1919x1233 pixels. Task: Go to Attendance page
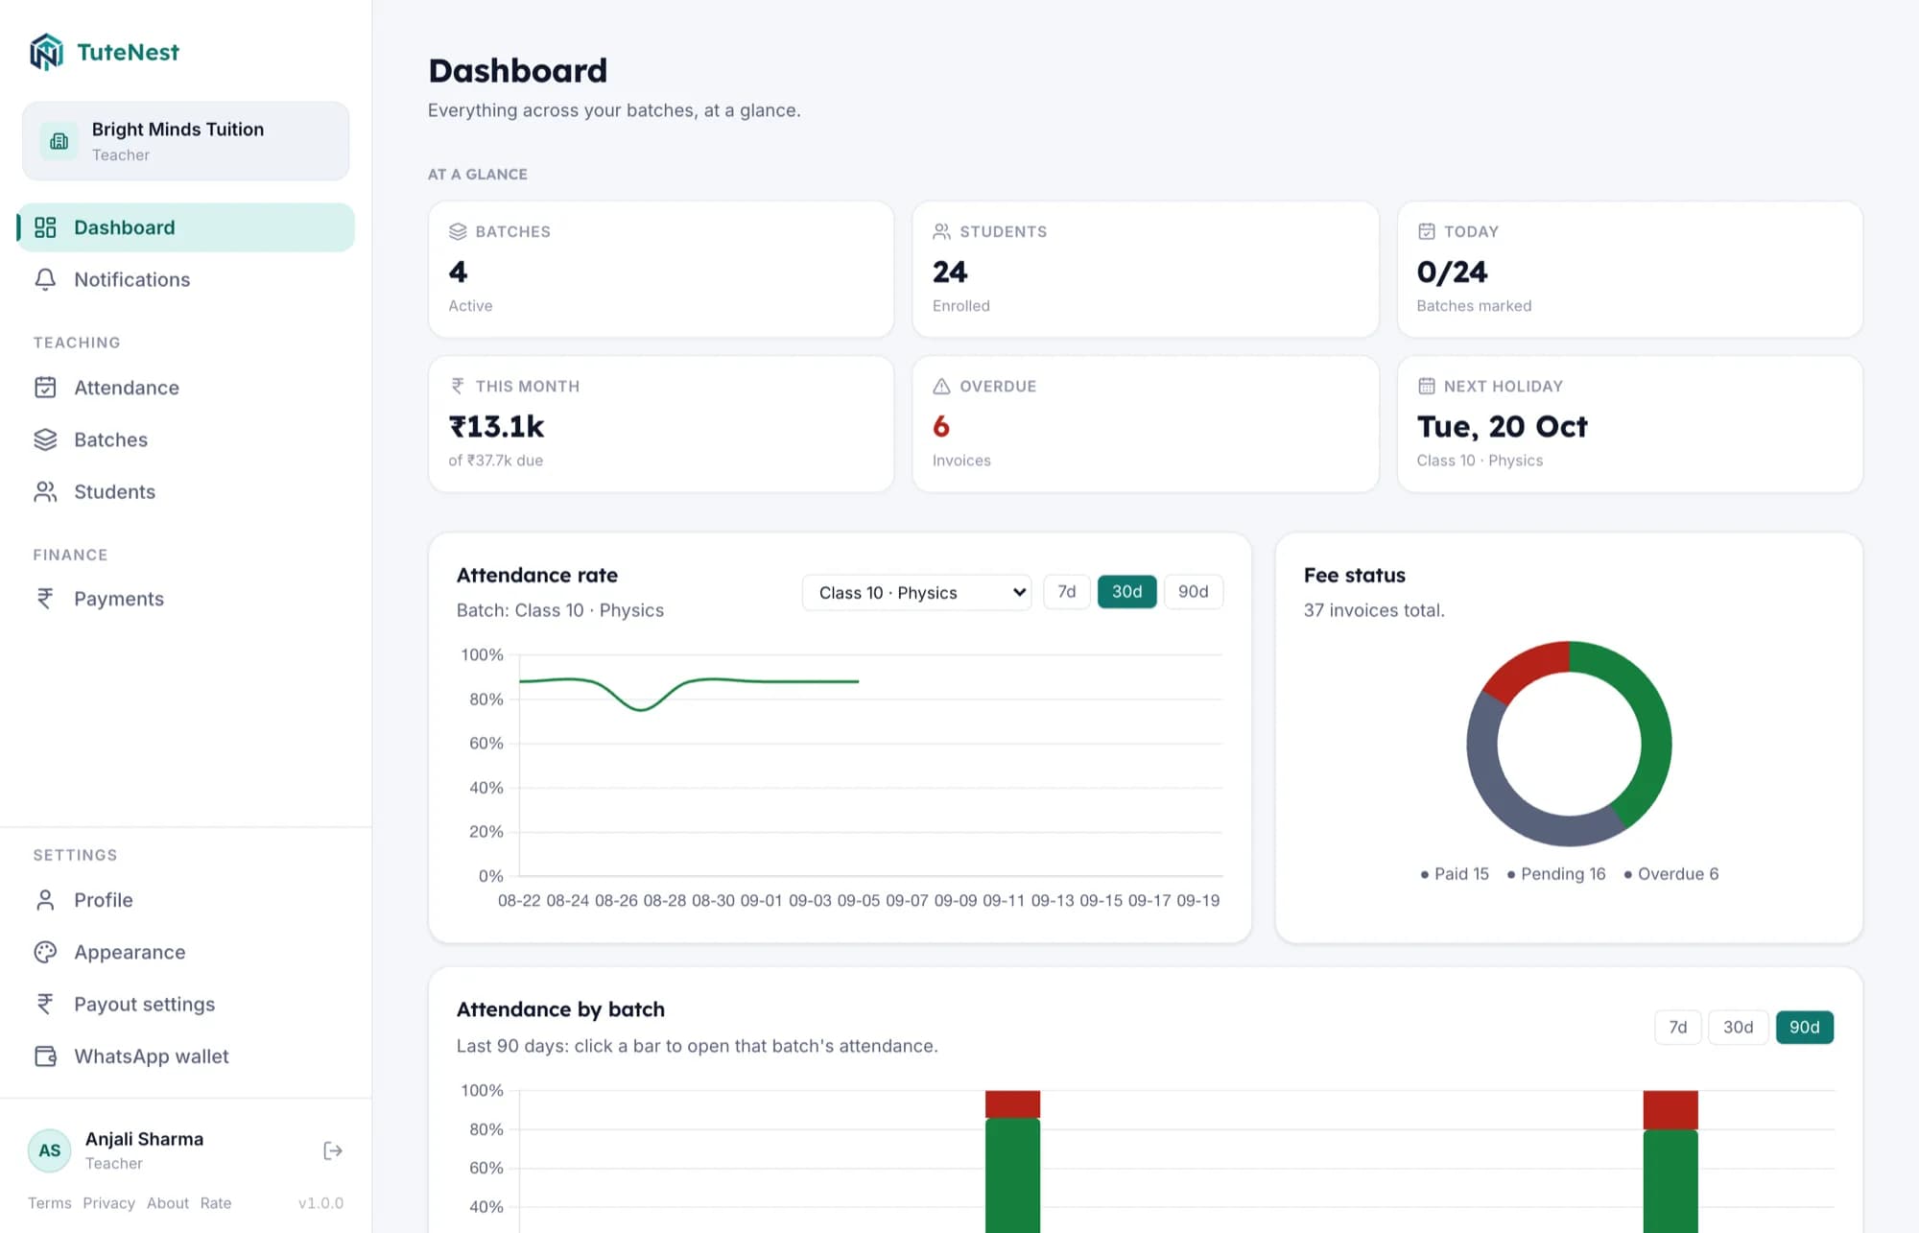(x=185, y=388)
